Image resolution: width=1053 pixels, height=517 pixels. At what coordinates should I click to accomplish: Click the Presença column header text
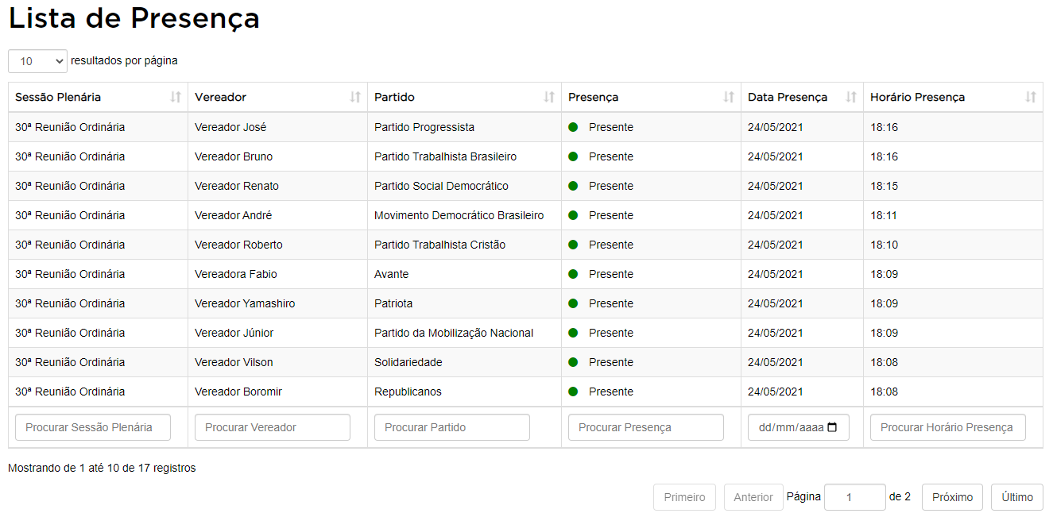coord(593,97)
